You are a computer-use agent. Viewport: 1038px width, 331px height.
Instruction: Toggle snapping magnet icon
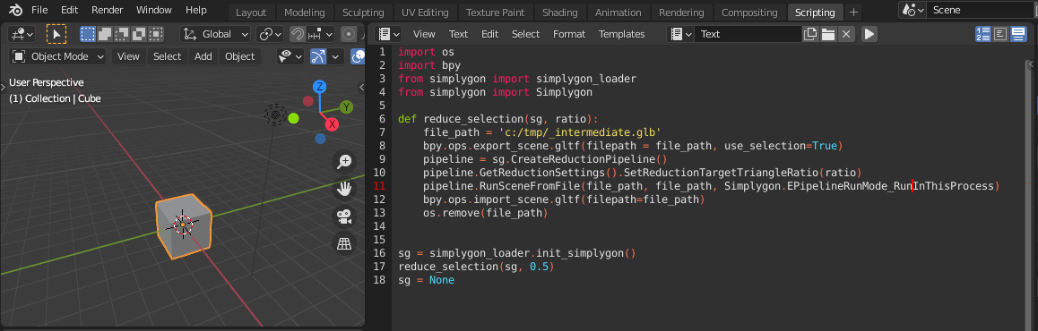tap(298, 34)
